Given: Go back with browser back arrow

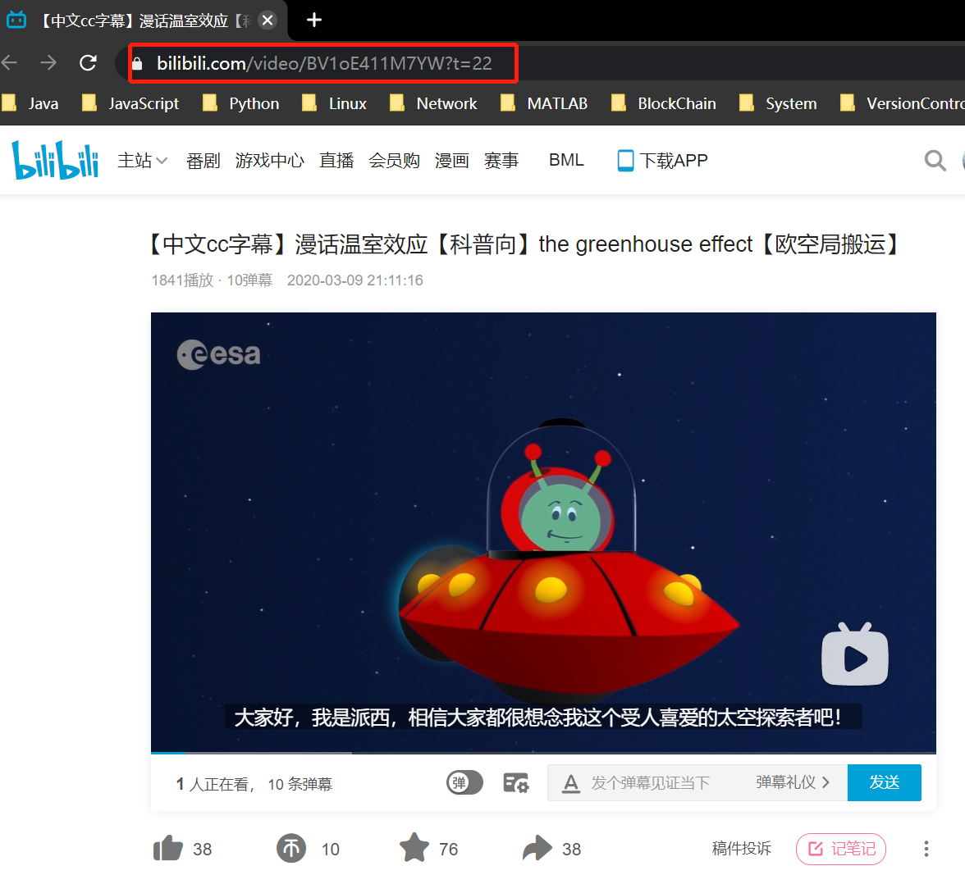Looking at the screenshot, I should tap(10, 62).
